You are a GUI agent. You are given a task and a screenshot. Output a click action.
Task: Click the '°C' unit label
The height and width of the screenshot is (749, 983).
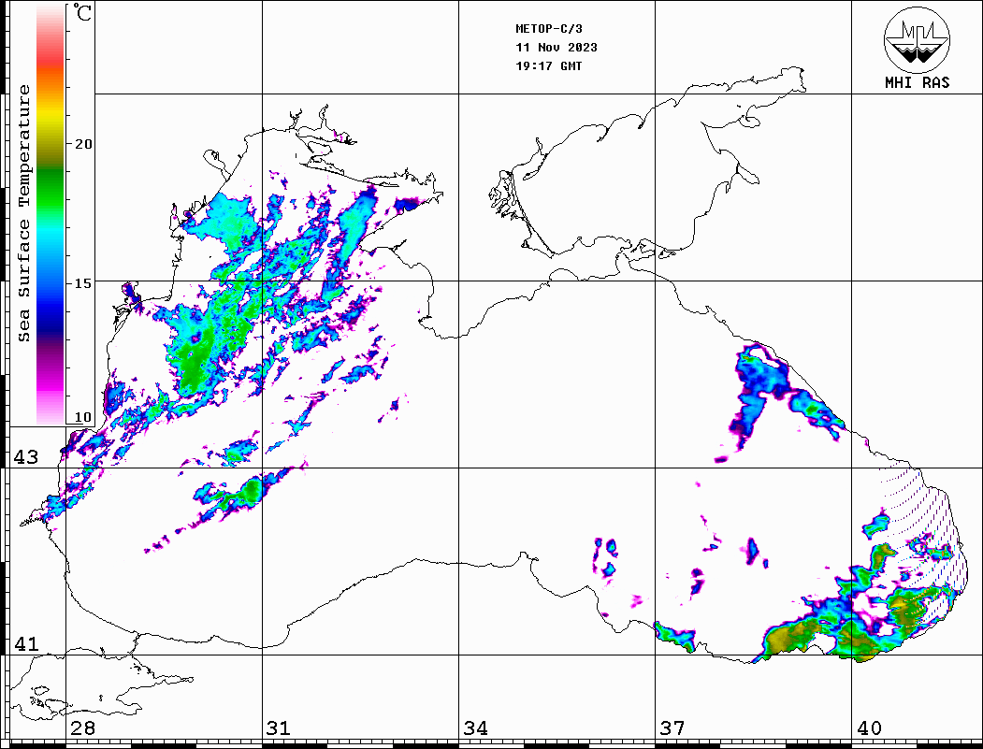point(82,12)
